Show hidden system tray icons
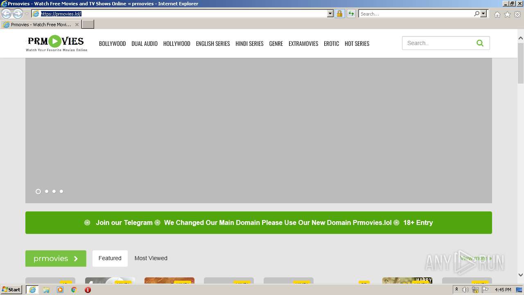Screen dimensions: 524x295 coord(456,290)
